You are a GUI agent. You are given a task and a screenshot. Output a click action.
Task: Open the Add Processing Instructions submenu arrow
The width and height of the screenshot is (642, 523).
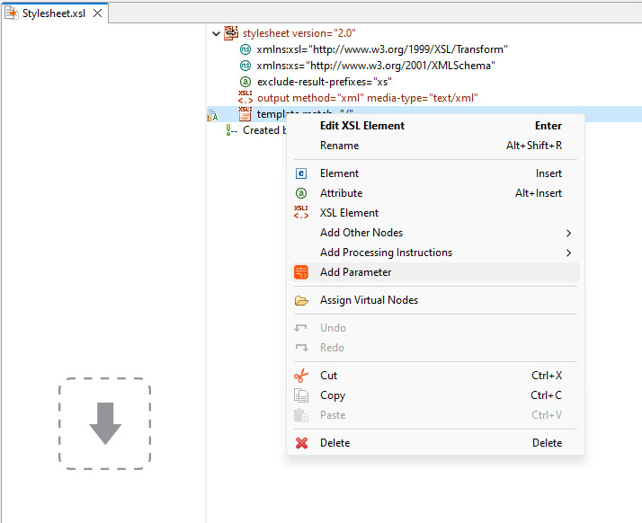568,253
